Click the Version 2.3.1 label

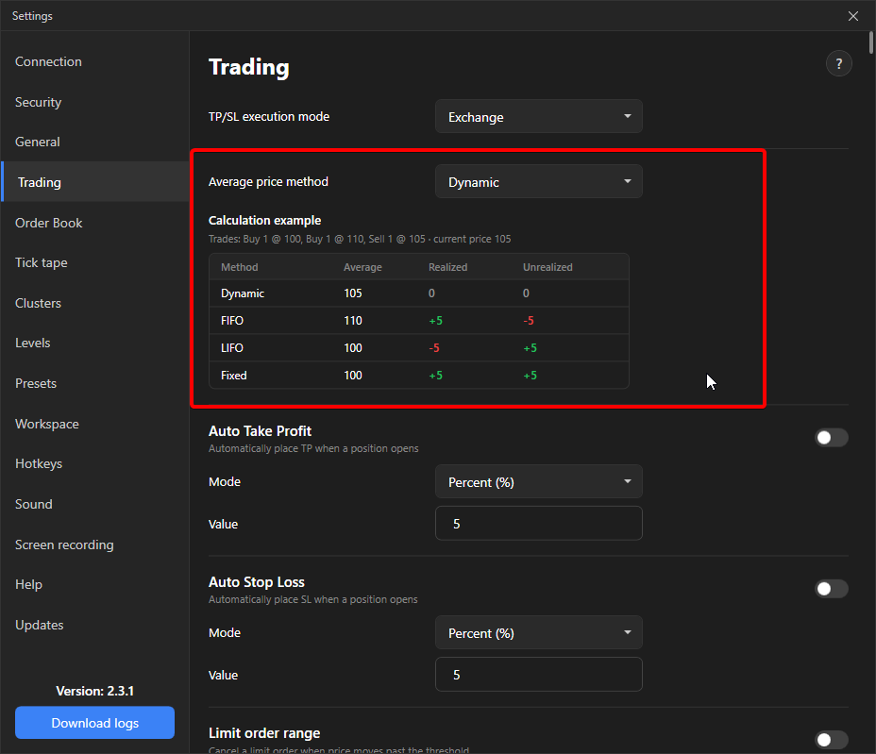(95, 691)
